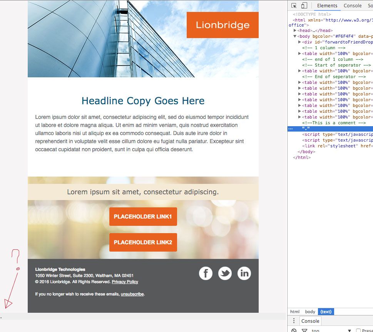This screenshot has width=373, height=332.
Task: Select the Console drawer tab
Action: 310,321
